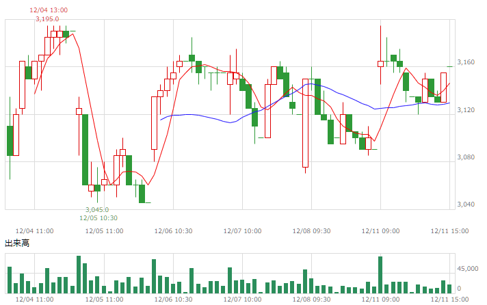The height and width of the screenshot is (305, 487).
Task: Click the 12/04 11:00 volume chart date label
Action: [x=34, y=300]
